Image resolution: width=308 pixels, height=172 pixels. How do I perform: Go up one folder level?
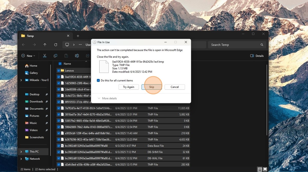tap(45, 45)
